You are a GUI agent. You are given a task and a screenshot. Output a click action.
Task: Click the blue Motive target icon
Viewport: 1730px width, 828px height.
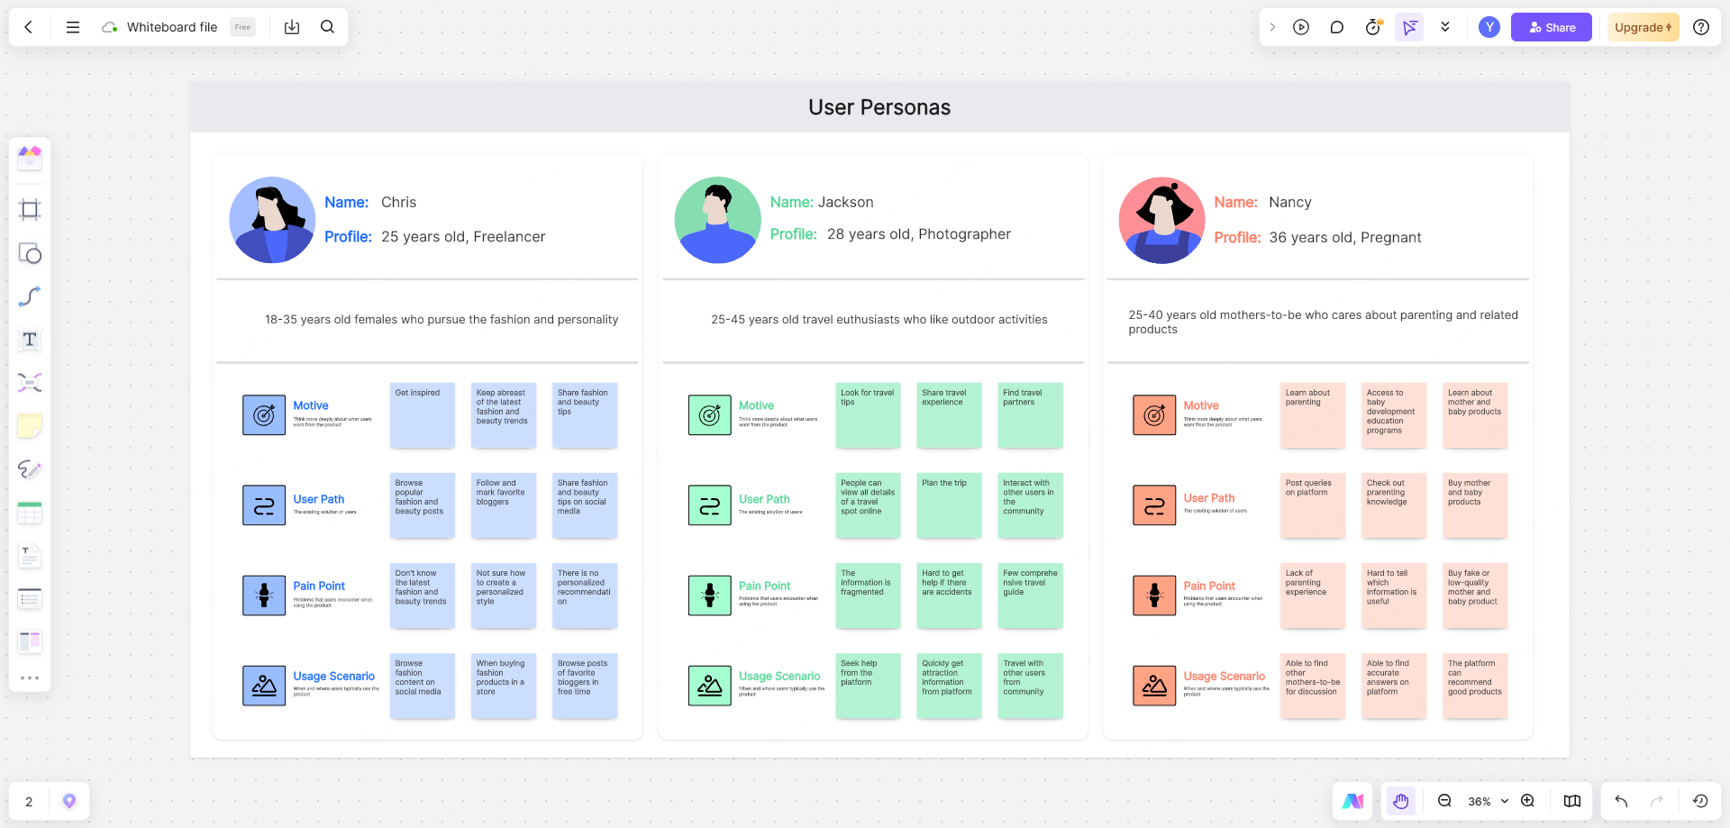tap(264, 415)
